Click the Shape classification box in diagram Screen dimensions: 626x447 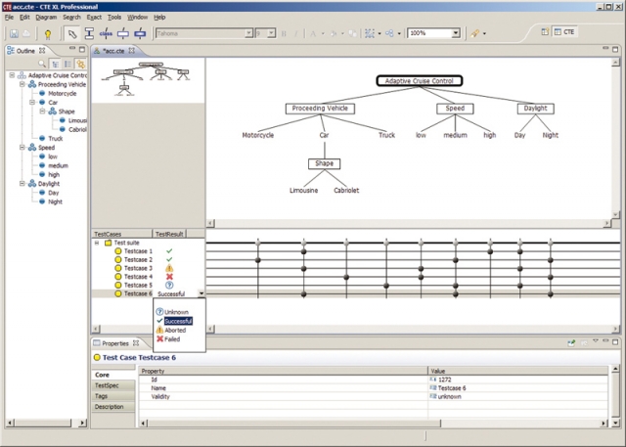point(324,163)
